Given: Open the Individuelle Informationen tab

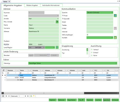Looking at the screenshot, I should click(51, 5).
